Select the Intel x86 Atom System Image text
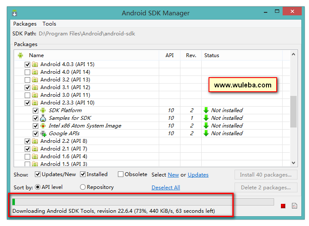This screenshot has height=226, width=309. [x=85, y=126]
